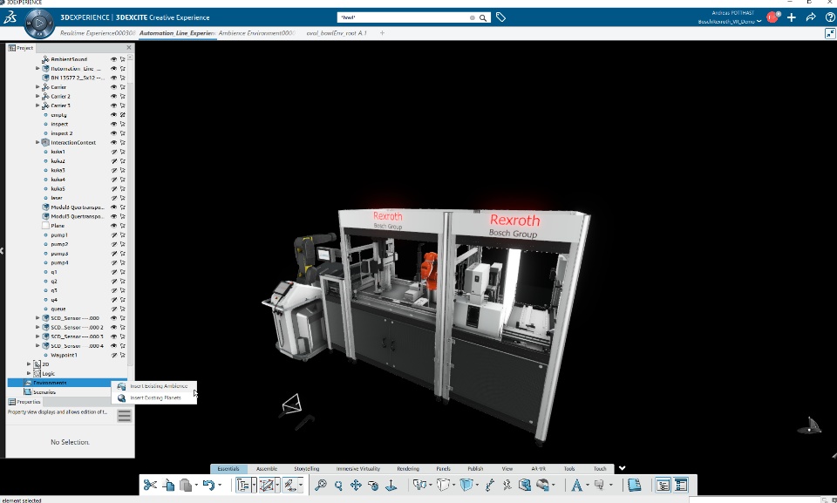Click inside the top search field
Viewport: 837px width, 503px height.
[x=404, y=17]
